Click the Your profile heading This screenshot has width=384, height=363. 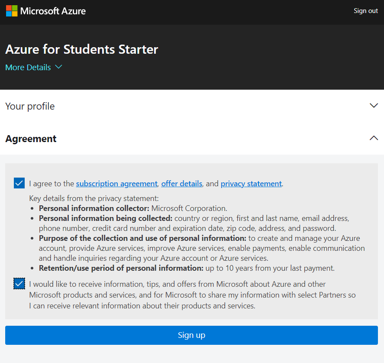coord(30,106)
